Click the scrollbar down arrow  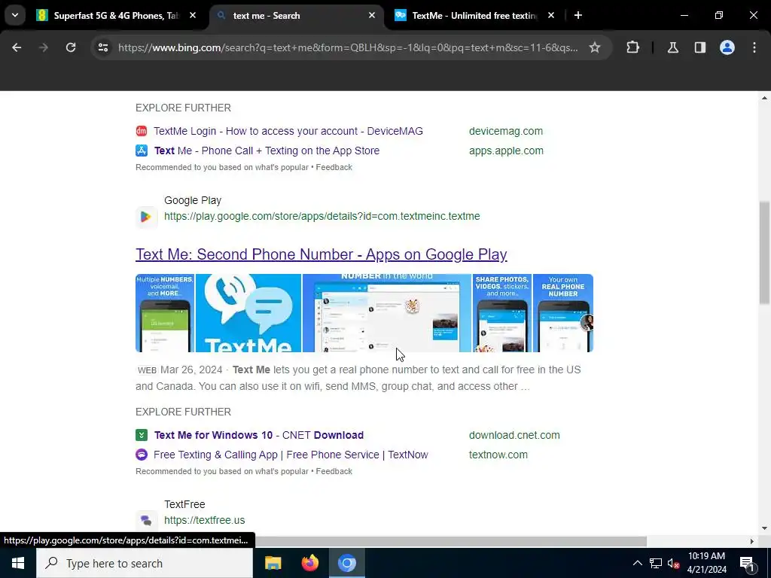[764, 528]
